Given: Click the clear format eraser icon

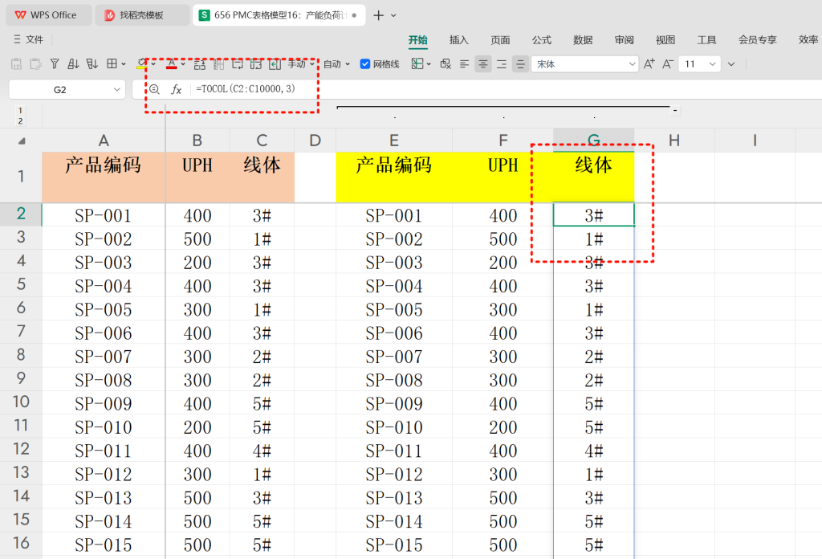Looking at the screenshot, I should (446, 64).
